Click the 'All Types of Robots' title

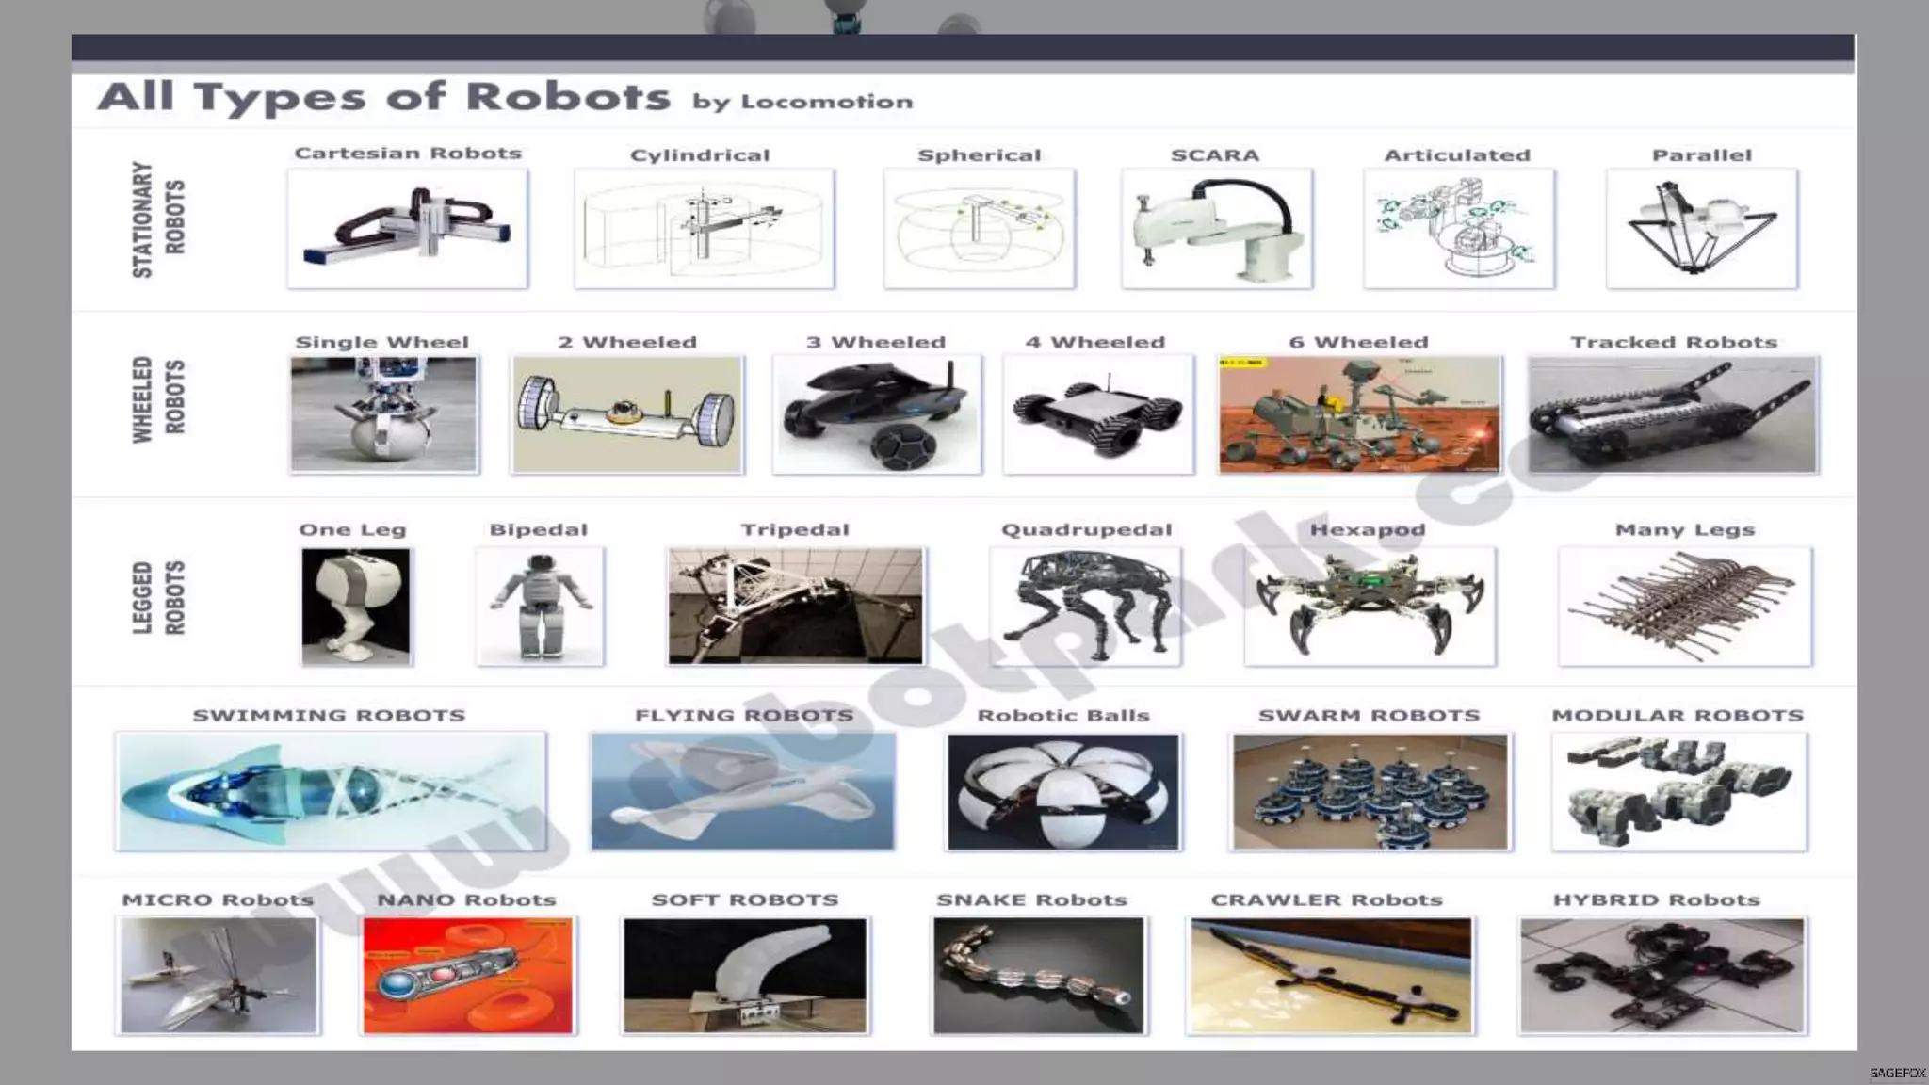[x=384, y=97]
